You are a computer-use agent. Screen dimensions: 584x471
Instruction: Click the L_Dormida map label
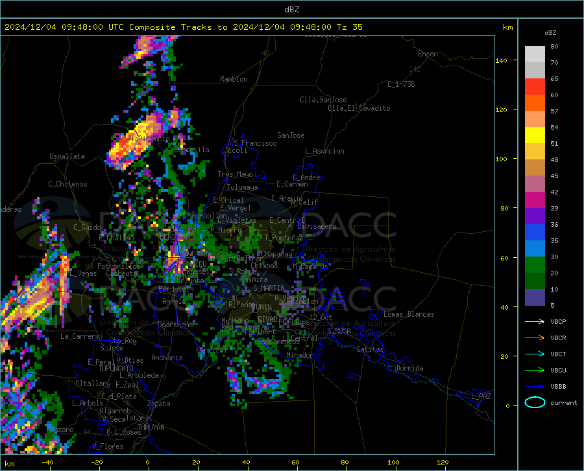[x=405, y=368]
